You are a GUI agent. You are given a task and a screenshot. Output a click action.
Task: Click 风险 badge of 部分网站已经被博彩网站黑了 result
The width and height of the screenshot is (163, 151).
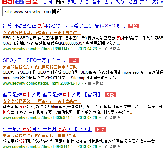tap(133, 26)
